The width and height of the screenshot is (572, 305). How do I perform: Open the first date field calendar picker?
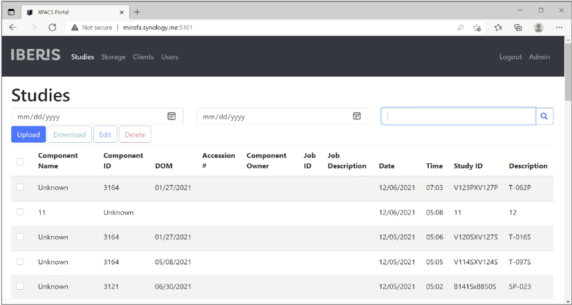(x=172, y=116)
